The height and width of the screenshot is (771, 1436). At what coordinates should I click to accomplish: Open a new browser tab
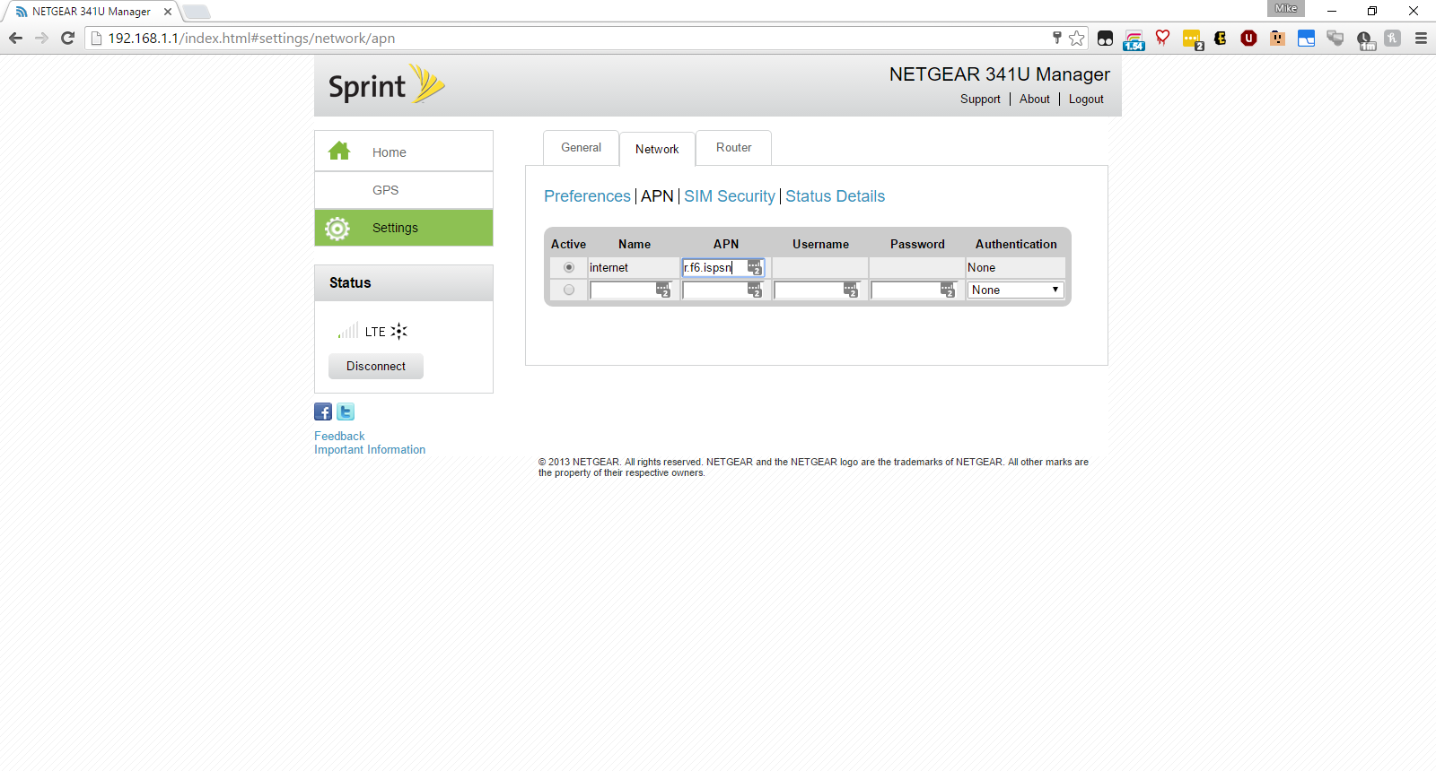click(197, 12)
